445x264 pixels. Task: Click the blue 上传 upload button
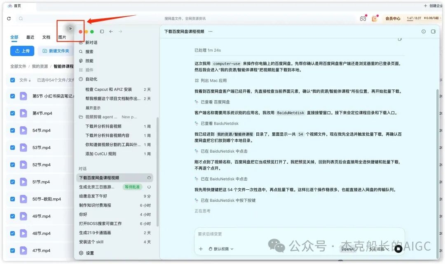tap(22, 51)
